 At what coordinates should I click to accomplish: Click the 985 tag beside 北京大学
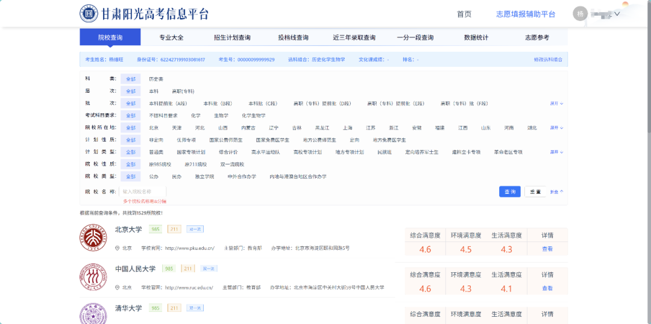156,229
